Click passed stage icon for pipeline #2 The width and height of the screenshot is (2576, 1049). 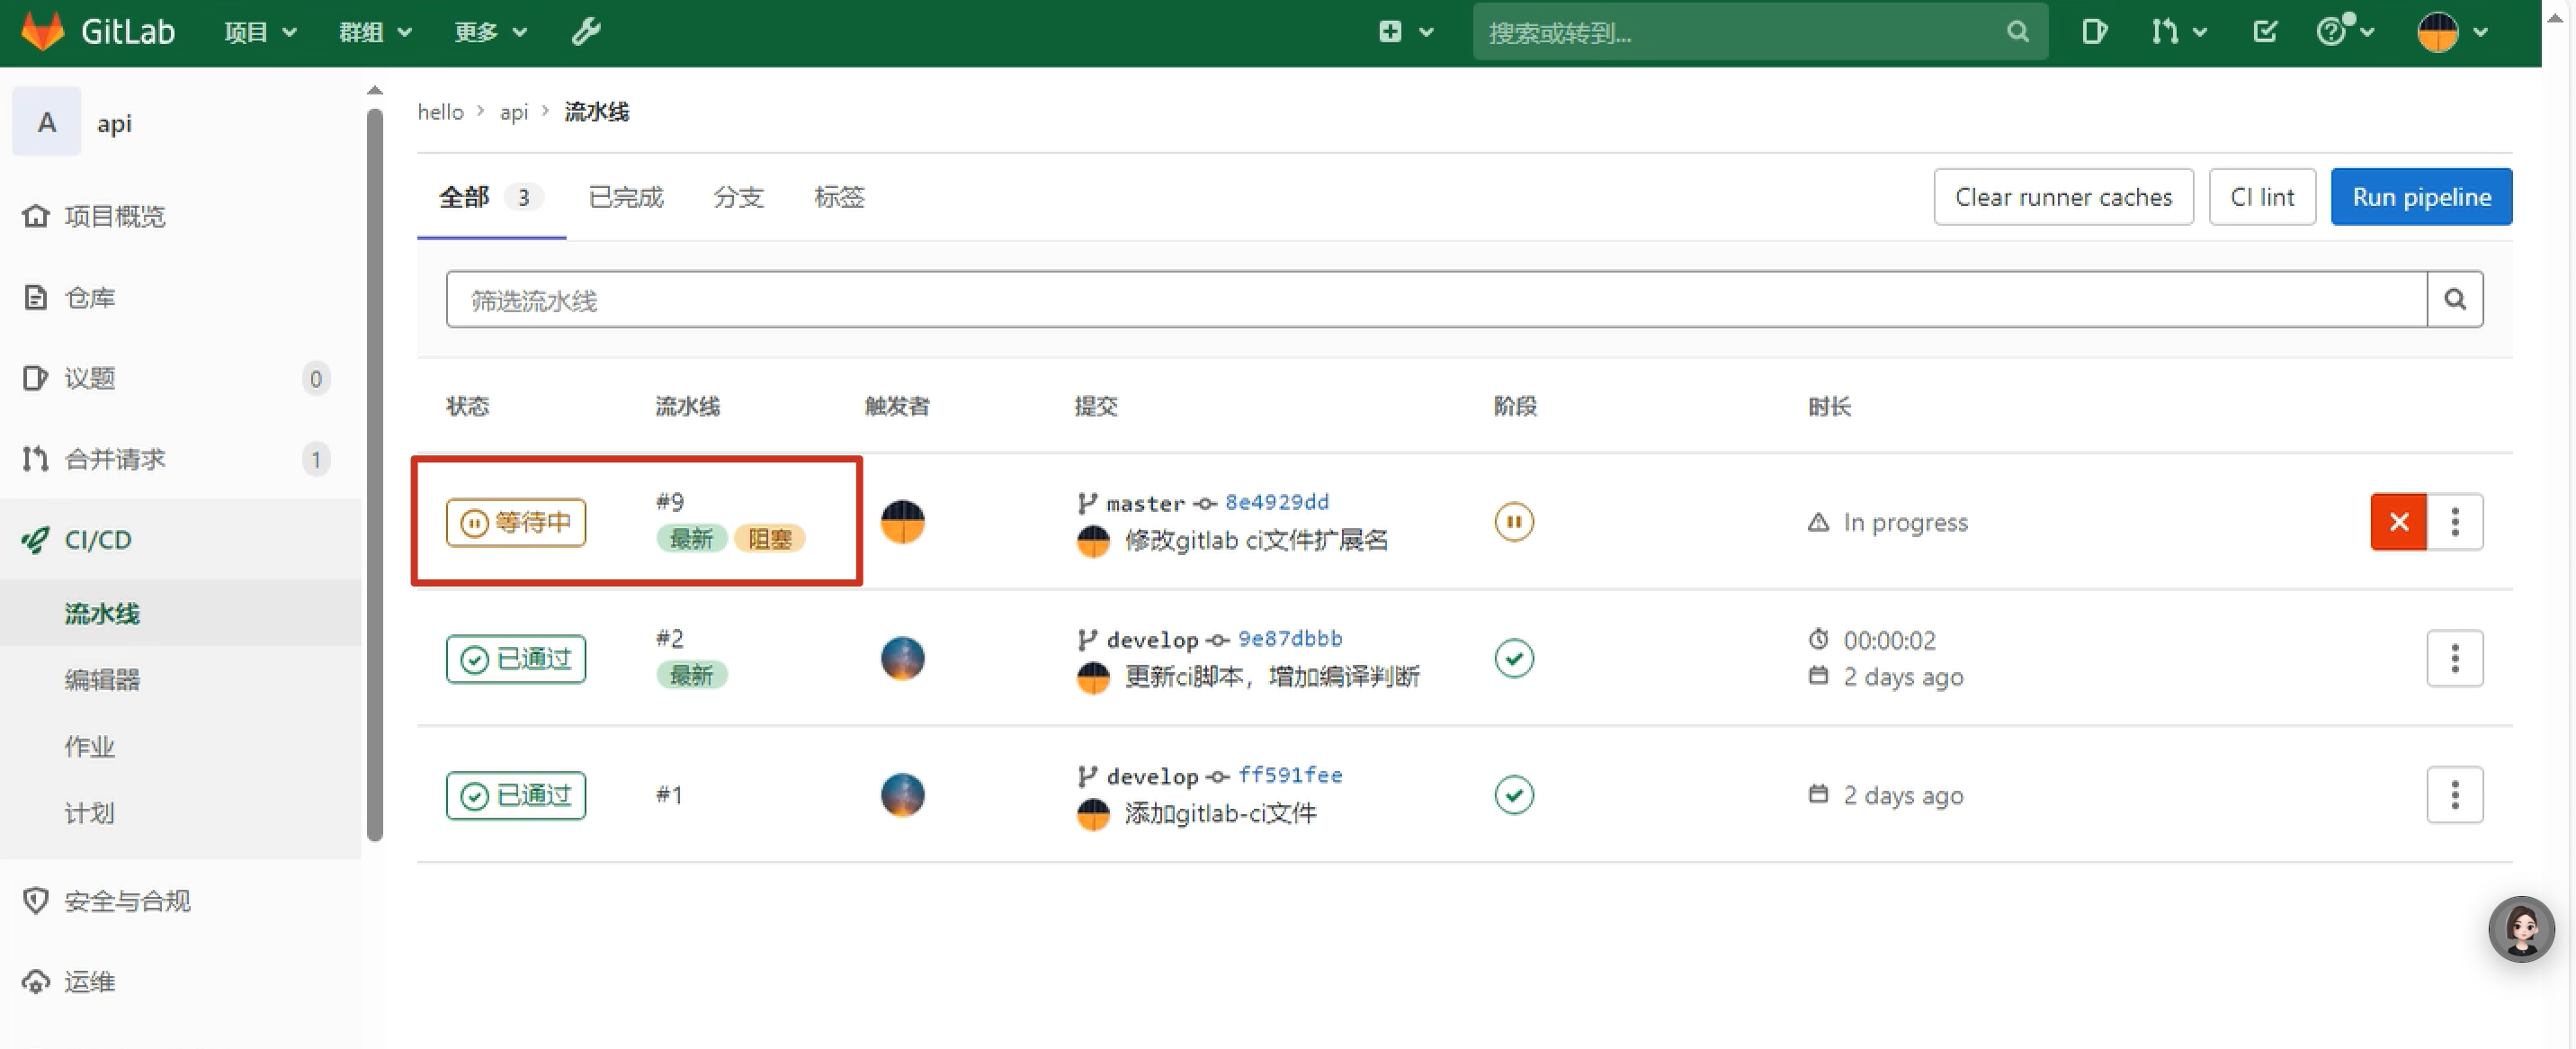(1513, 658)
